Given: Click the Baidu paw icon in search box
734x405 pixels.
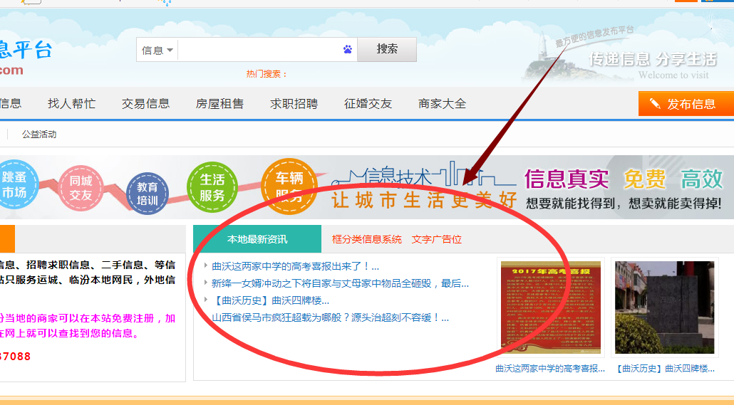Looking at the screenshot, I should pyautogui.click(x=348, y=50).
